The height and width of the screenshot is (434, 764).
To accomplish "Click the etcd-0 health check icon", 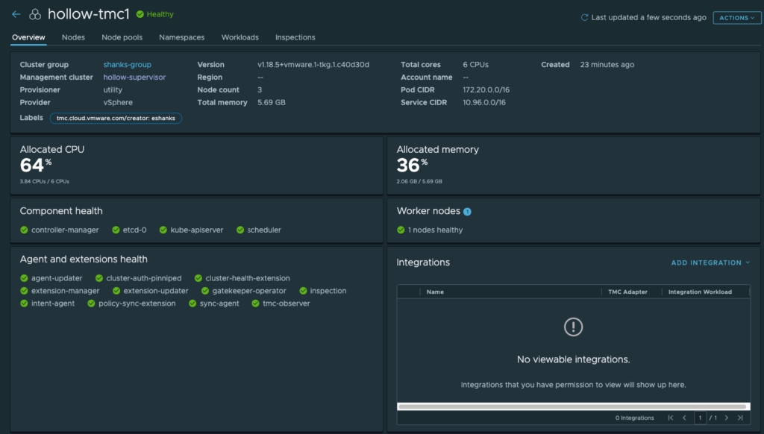I will 116,230.
